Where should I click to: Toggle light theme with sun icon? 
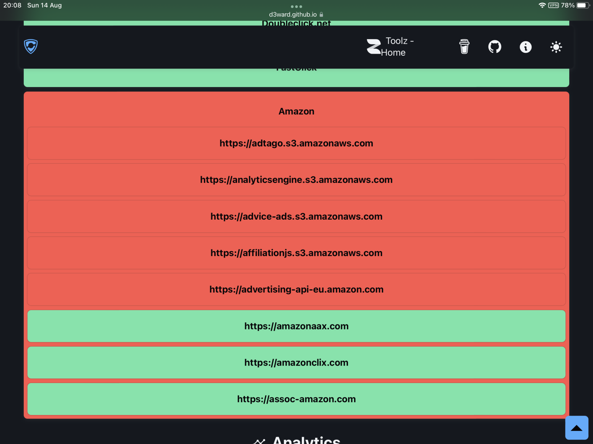click(x=556, y=47)
